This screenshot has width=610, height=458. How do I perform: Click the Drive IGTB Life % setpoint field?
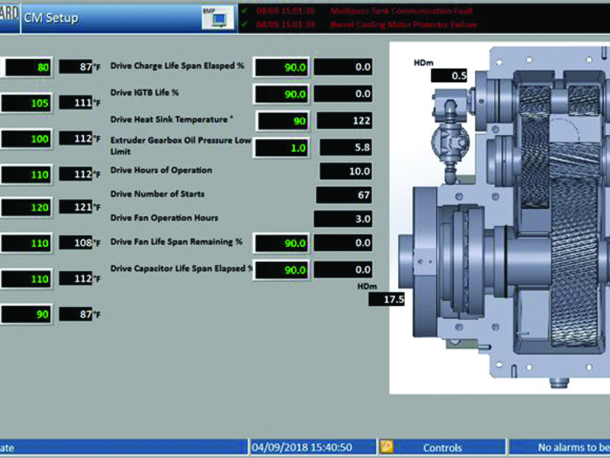coord(282,92)
